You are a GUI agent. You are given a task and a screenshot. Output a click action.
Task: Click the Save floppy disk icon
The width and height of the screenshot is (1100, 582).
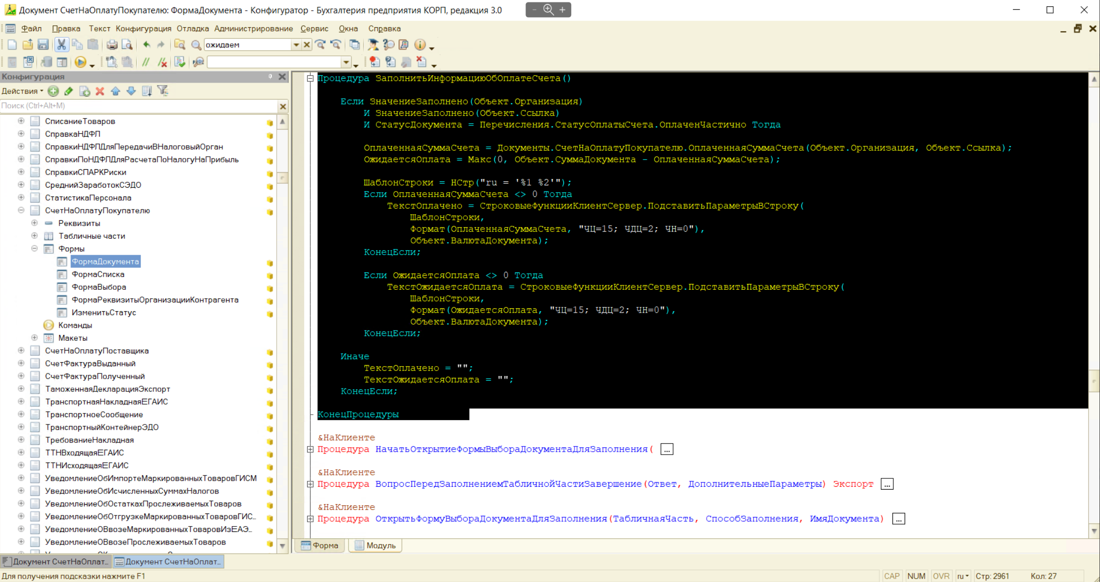pyautogui.click(x=43, y=45)
